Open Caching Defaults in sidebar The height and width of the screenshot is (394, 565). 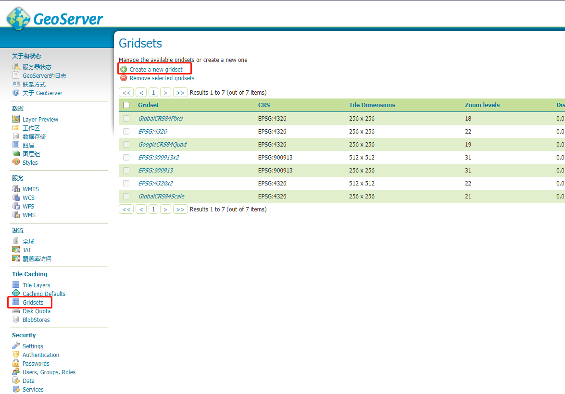pos(44,294)
